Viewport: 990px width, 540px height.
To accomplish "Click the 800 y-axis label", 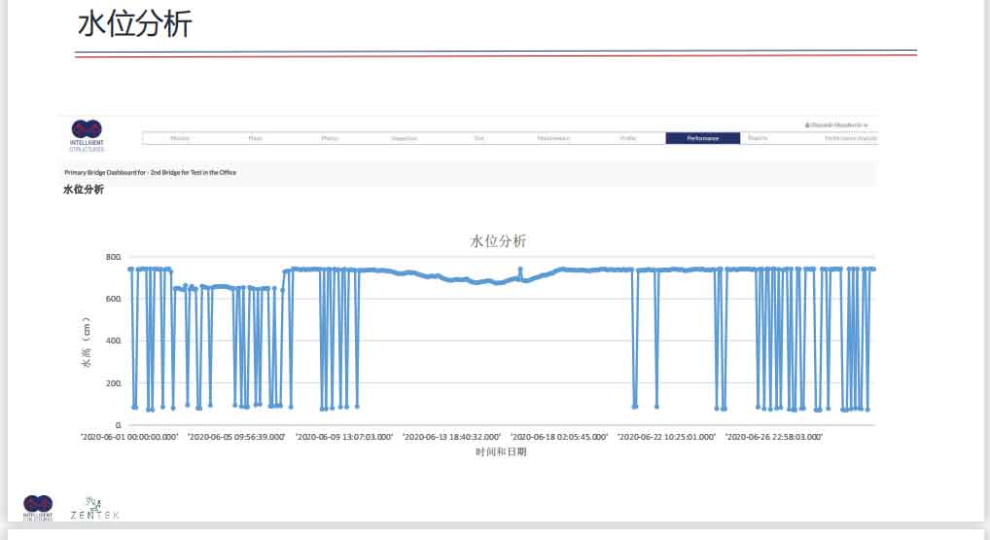I will click(114, 257).
